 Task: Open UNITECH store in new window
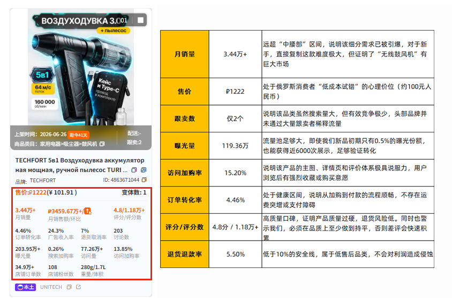pos(78,287)
